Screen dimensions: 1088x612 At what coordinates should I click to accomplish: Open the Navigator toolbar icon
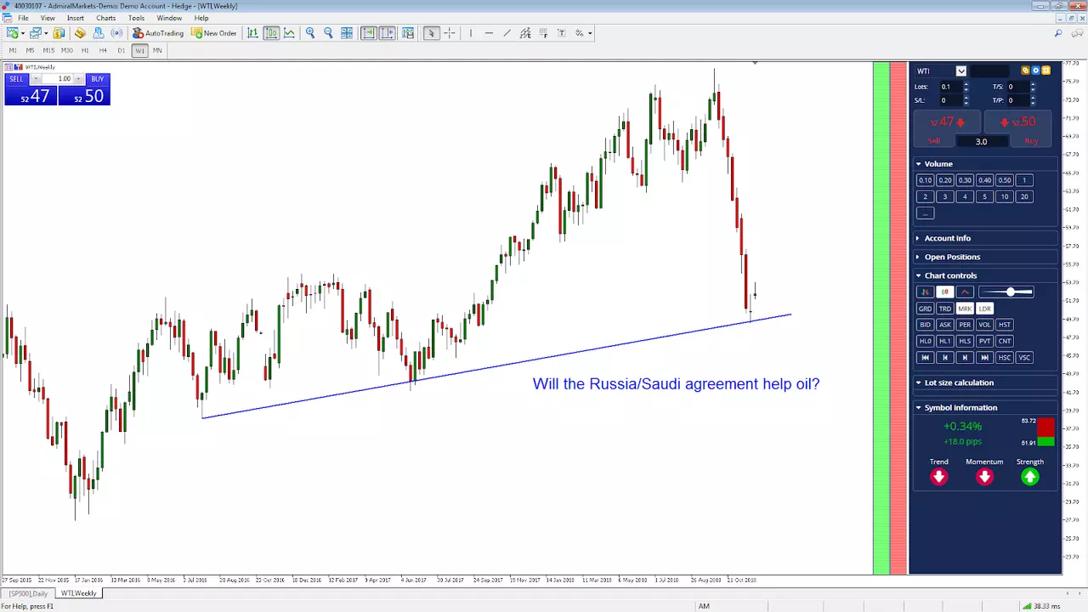(80, 33)
